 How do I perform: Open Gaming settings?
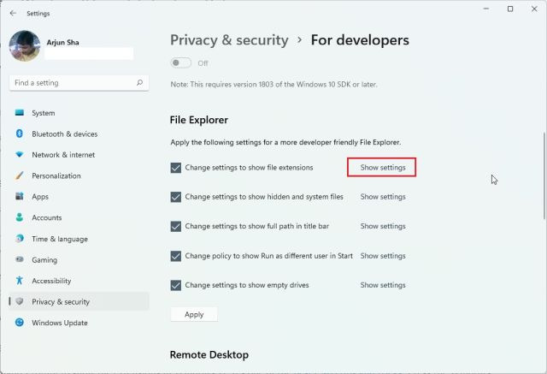[79, 260]
